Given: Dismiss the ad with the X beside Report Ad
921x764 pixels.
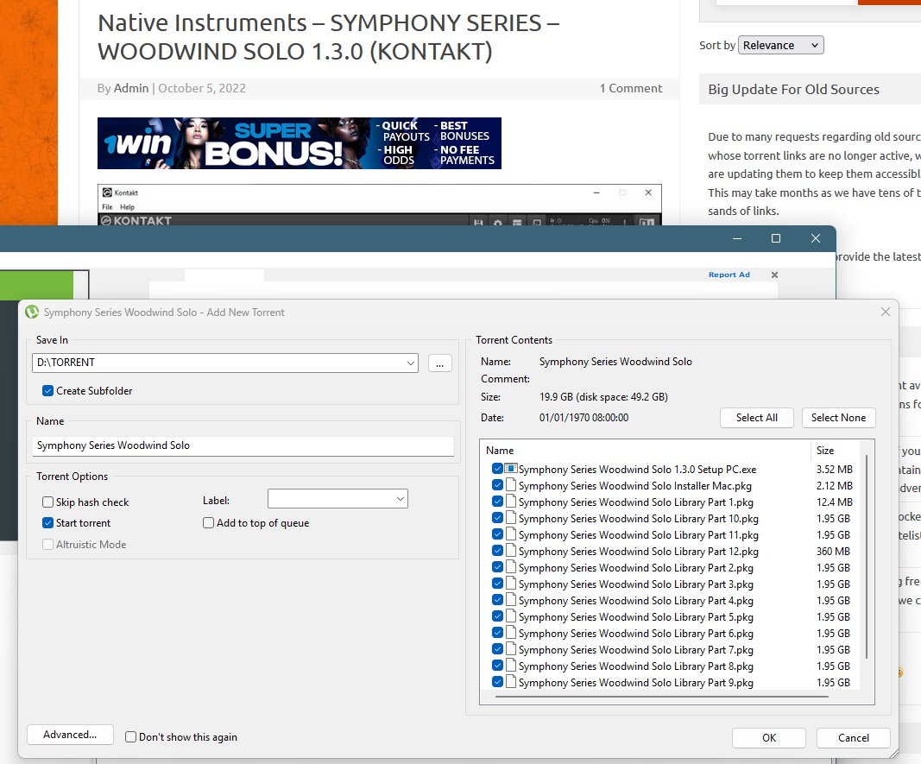Looking at the screenshot, I should coord(774,275).
